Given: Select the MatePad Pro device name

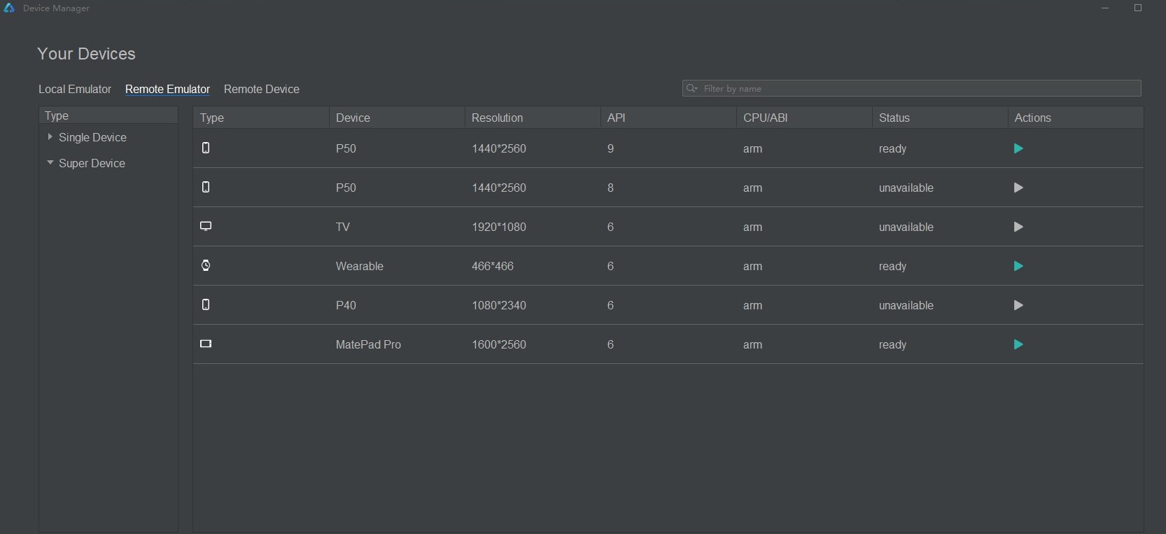Looking at the screenshot, I should 368,344.
